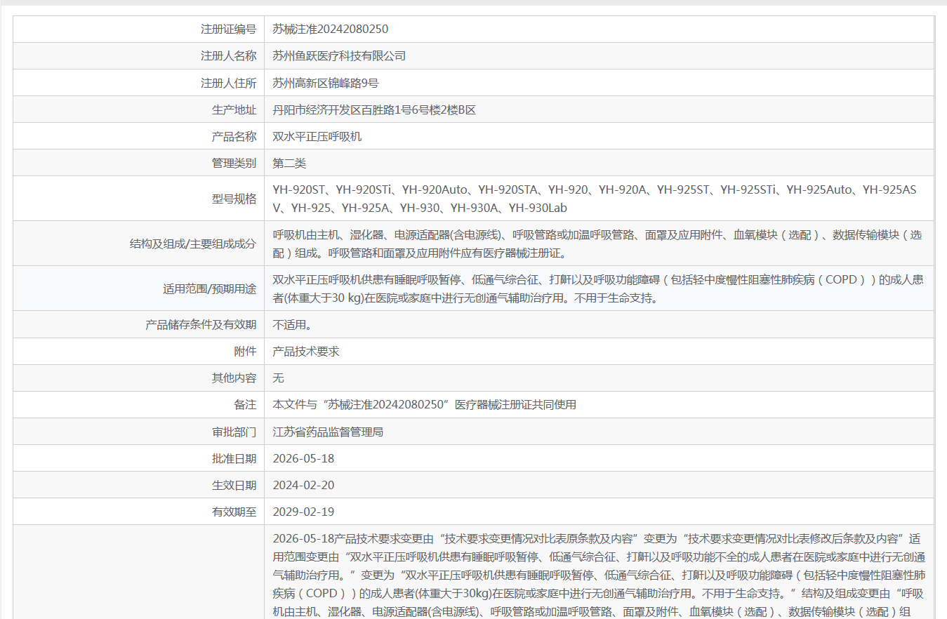Click the 其他内容 row label
The width and height of the screenshot is (947, 619).
(x=234, y=378)
